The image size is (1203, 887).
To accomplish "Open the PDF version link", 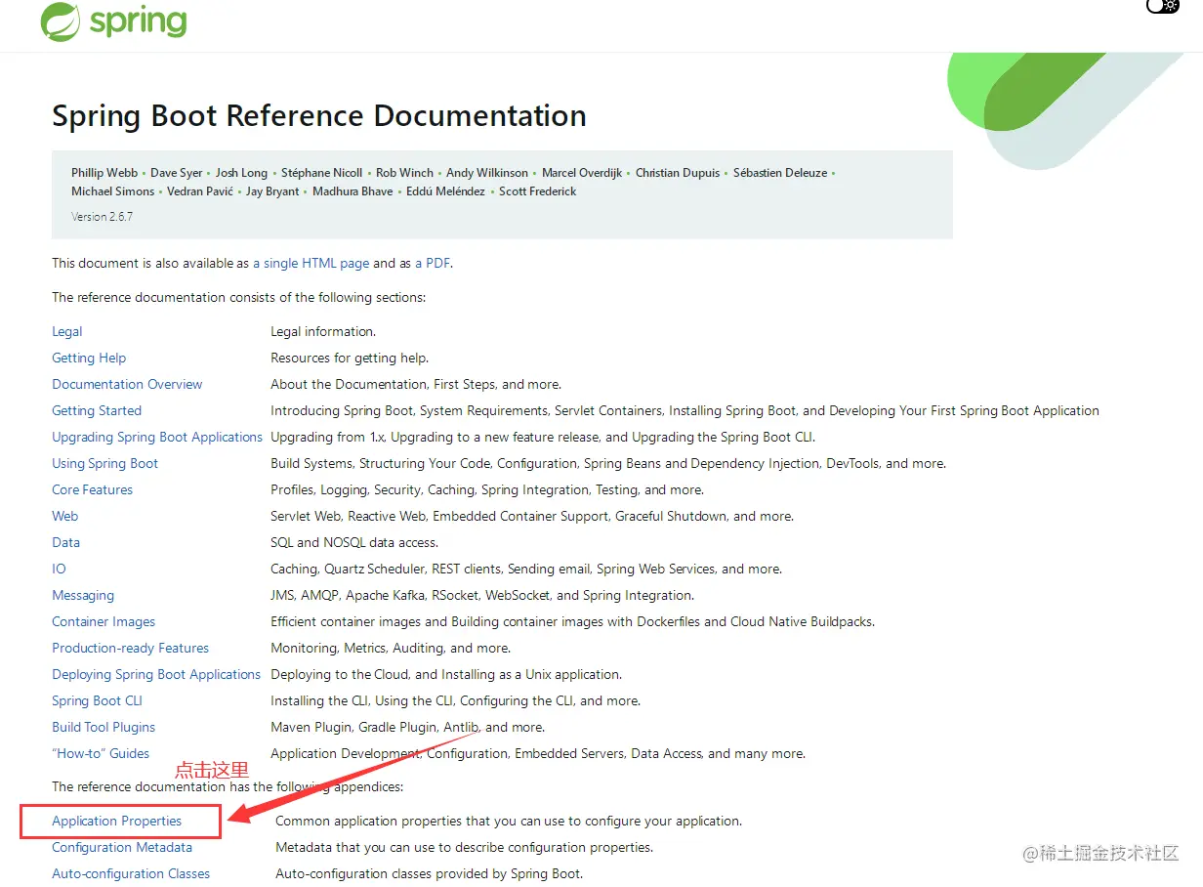I will pos(433,264).
